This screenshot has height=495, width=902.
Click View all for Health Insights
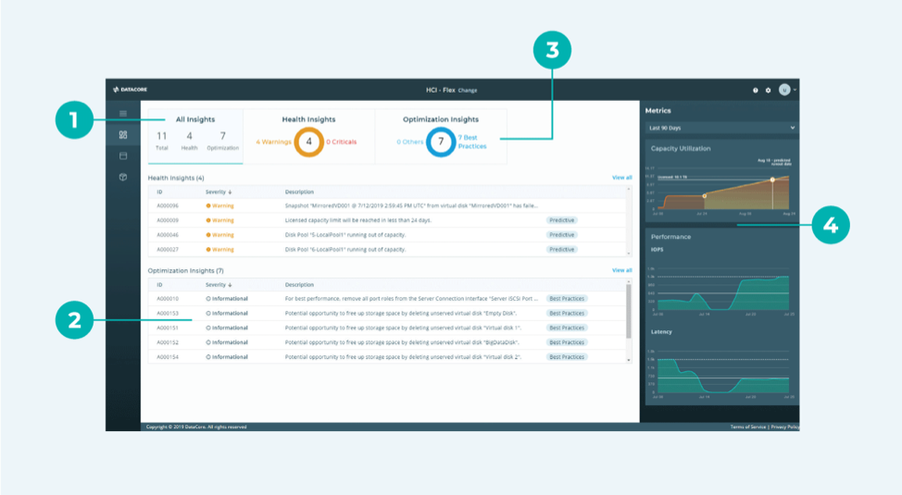621,178
